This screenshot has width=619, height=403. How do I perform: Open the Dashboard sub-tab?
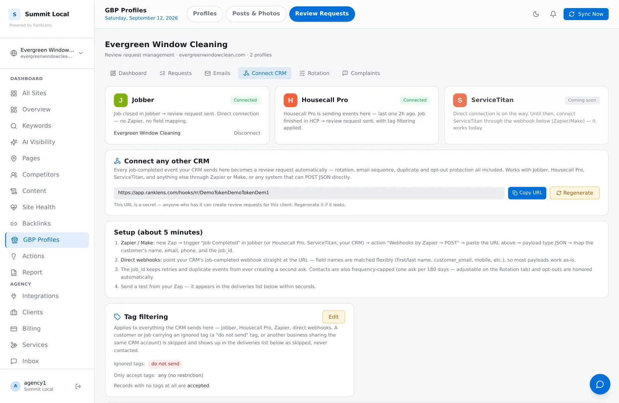(x=128, y=73)
